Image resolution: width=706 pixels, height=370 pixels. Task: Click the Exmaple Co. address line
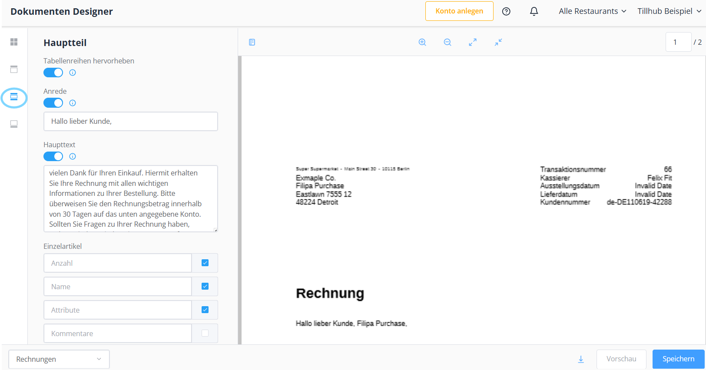(x=316, y=178)
